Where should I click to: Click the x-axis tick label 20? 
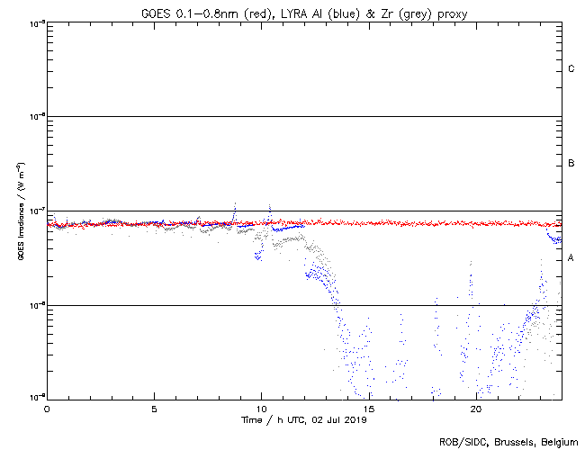(x=475, y=409)
